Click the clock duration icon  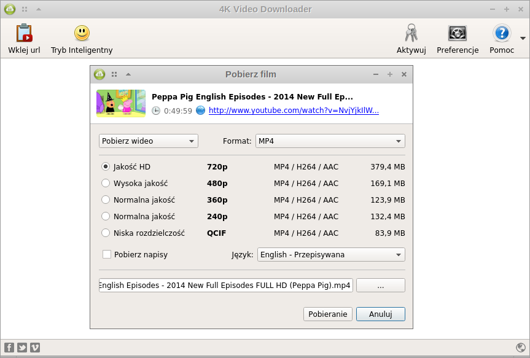click(156, 111)
